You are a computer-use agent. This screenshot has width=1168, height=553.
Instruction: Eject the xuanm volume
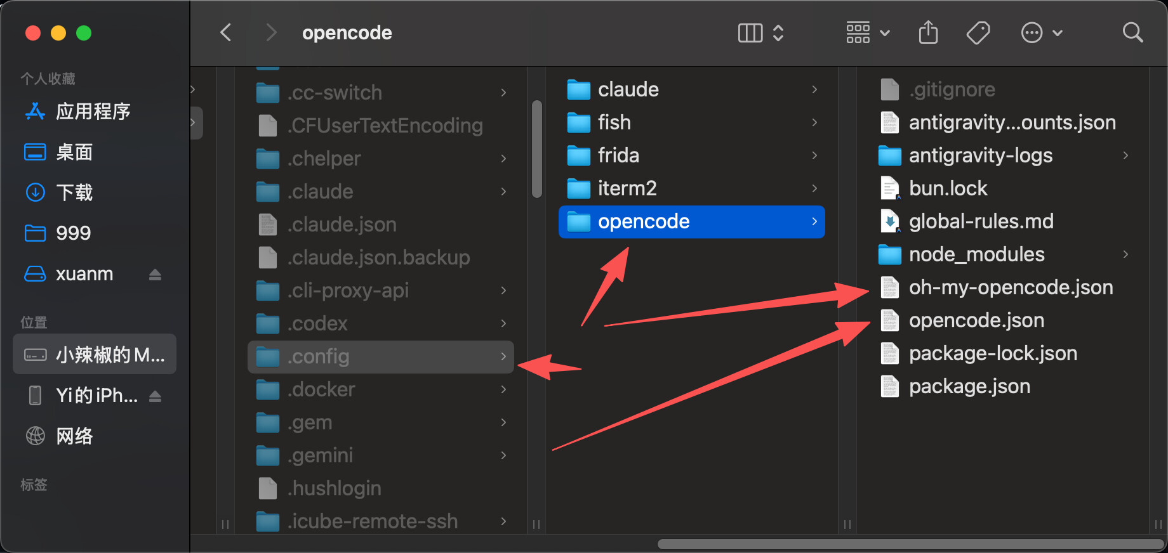(x=155, y=275)
